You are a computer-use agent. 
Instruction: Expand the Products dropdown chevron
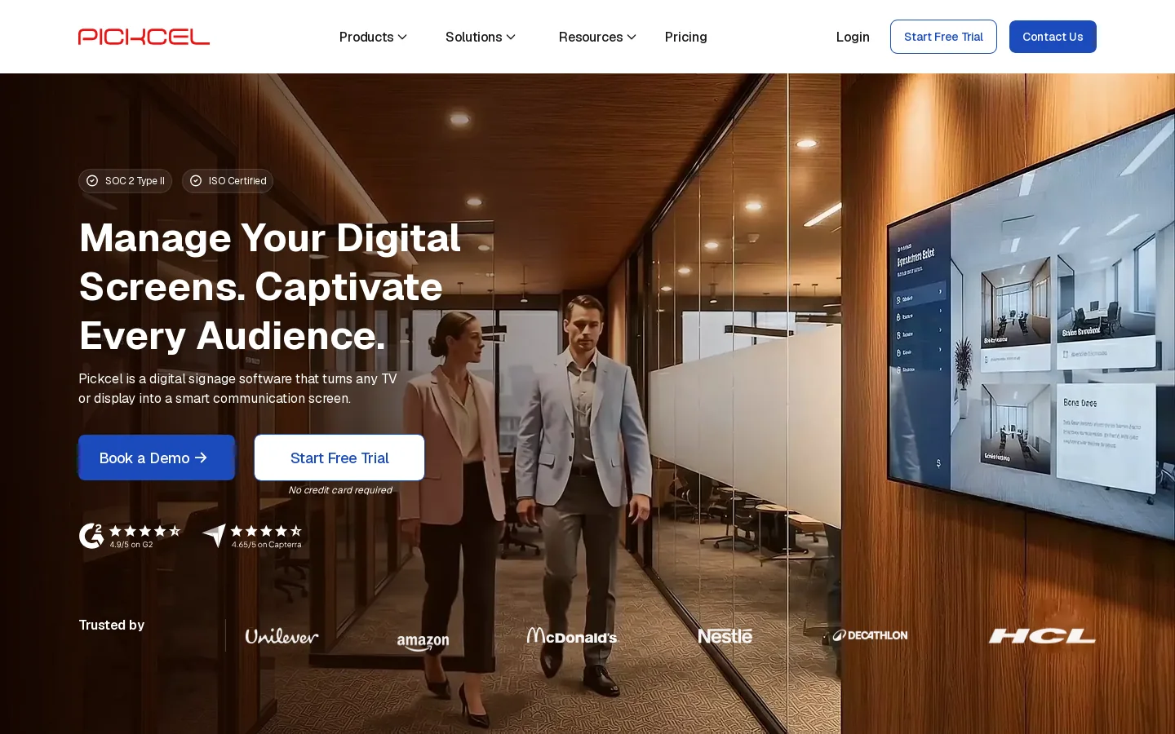pyautogui.click(x=402, y=38)
